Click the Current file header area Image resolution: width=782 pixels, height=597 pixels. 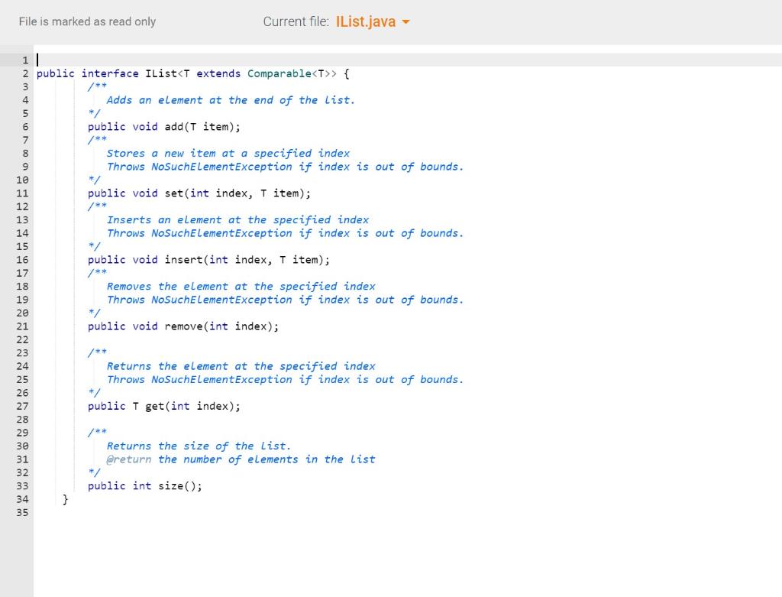point(296,21)
